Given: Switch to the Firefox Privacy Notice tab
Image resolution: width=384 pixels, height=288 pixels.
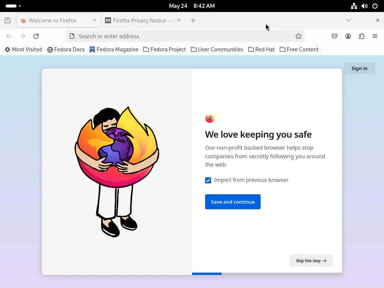Looking at the screenshot, I should [143, 20].
